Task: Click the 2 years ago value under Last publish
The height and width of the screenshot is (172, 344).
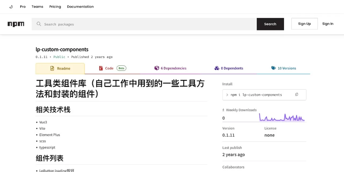Action: 234,155
